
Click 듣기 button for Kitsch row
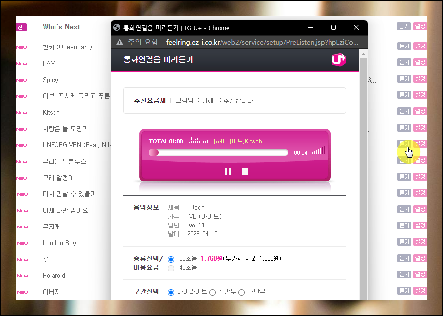tap(404, 111)
